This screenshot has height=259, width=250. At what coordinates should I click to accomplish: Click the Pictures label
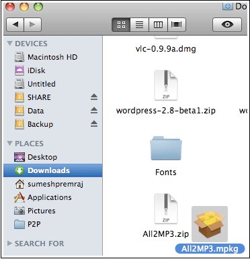tap(42, 211)
